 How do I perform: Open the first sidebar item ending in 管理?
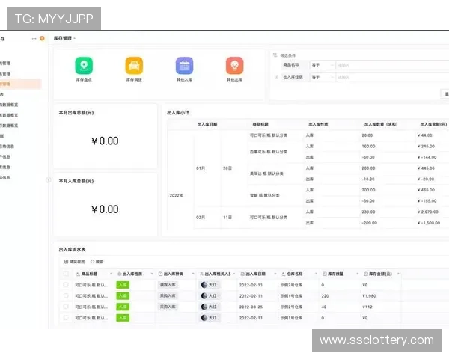coord(5,63)
